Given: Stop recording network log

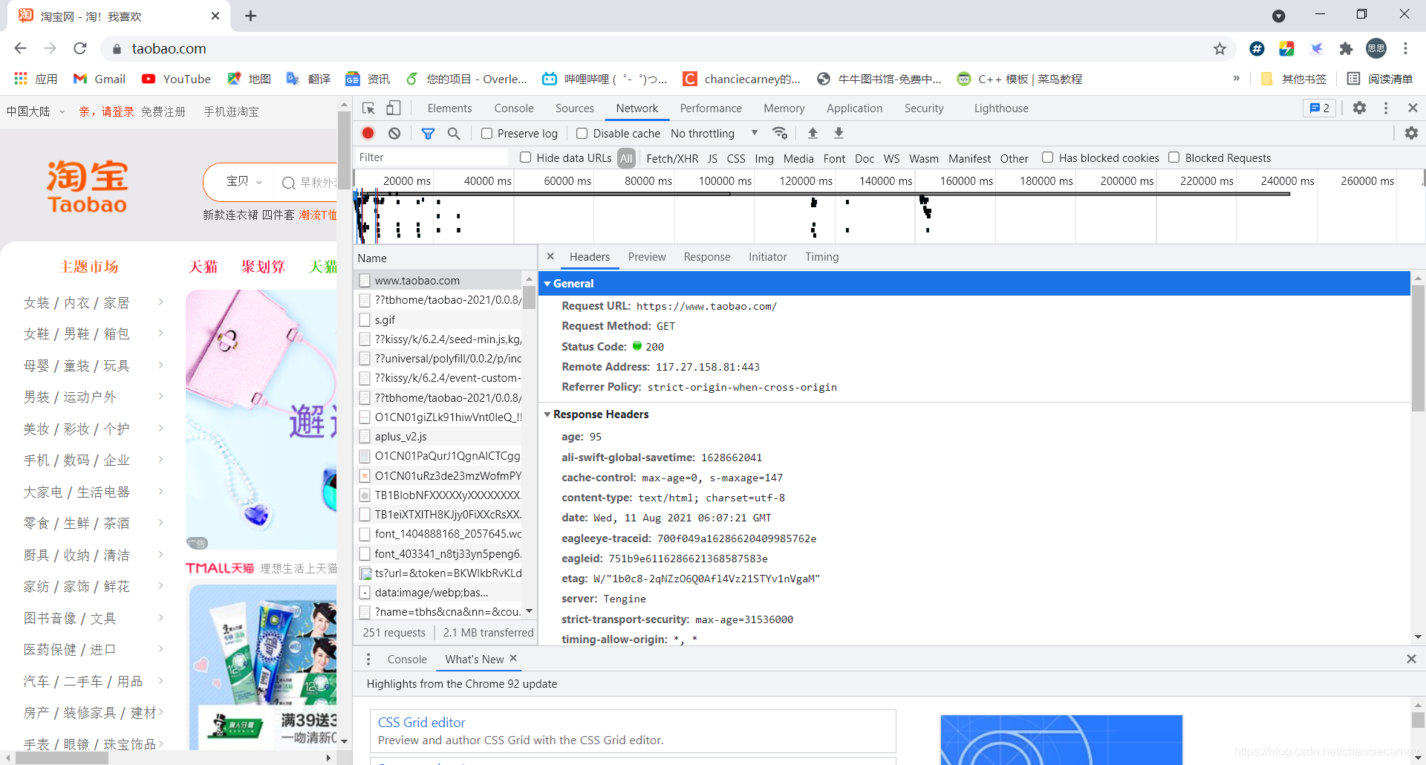Looking at the screenshot, I should click(368, 133).
